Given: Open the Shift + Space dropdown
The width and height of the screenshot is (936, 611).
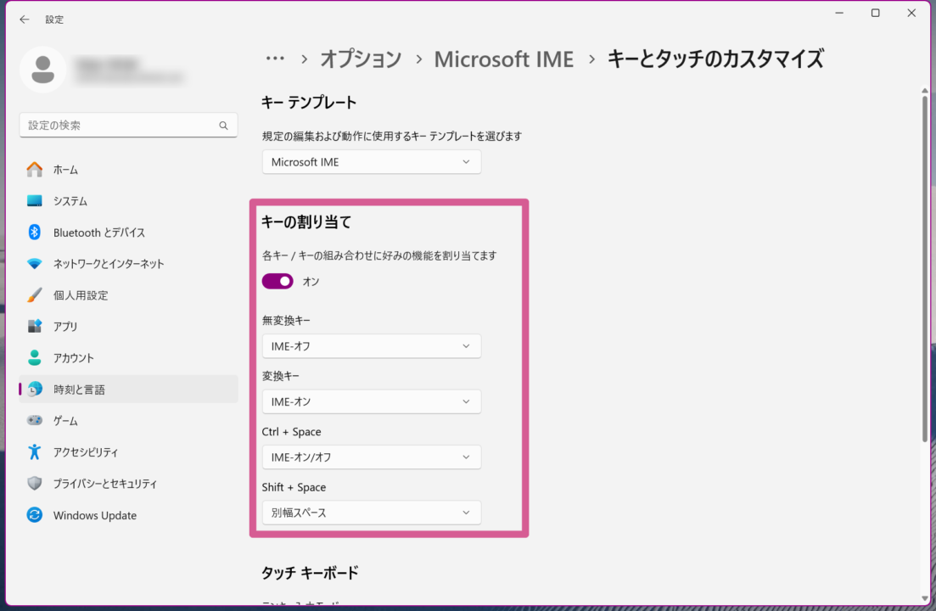Looking at the screenshot, I should (372, 513).
